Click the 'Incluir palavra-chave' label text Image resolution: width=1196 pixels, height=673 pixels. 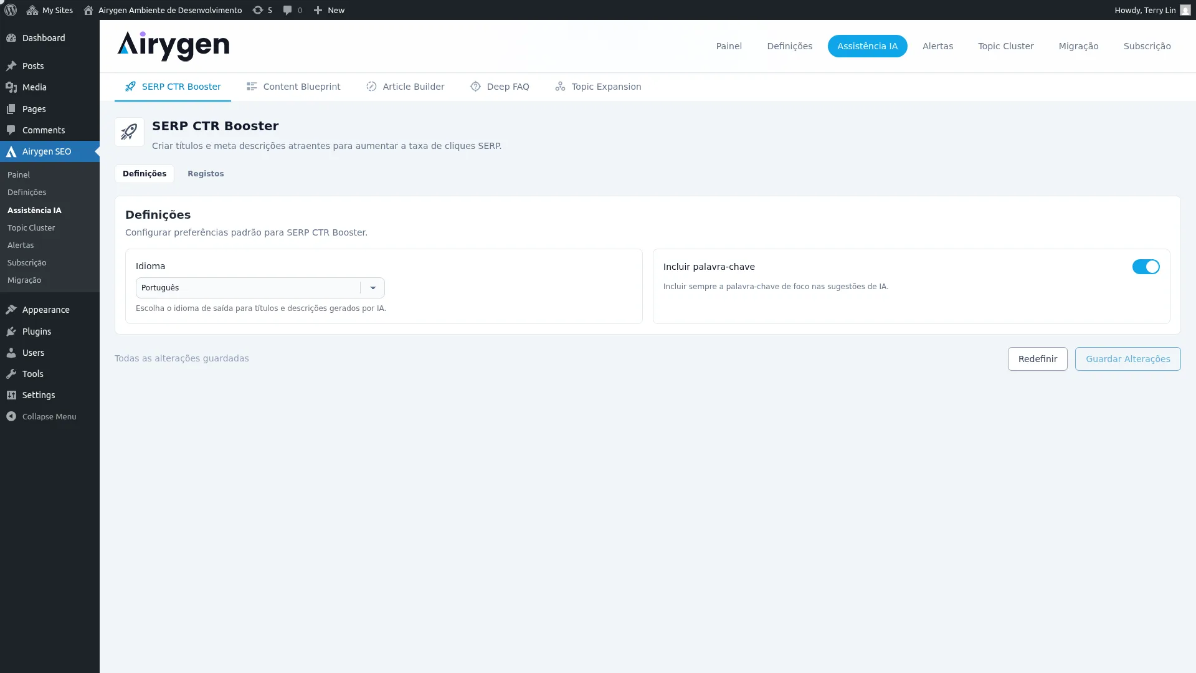tap(709, 267)
